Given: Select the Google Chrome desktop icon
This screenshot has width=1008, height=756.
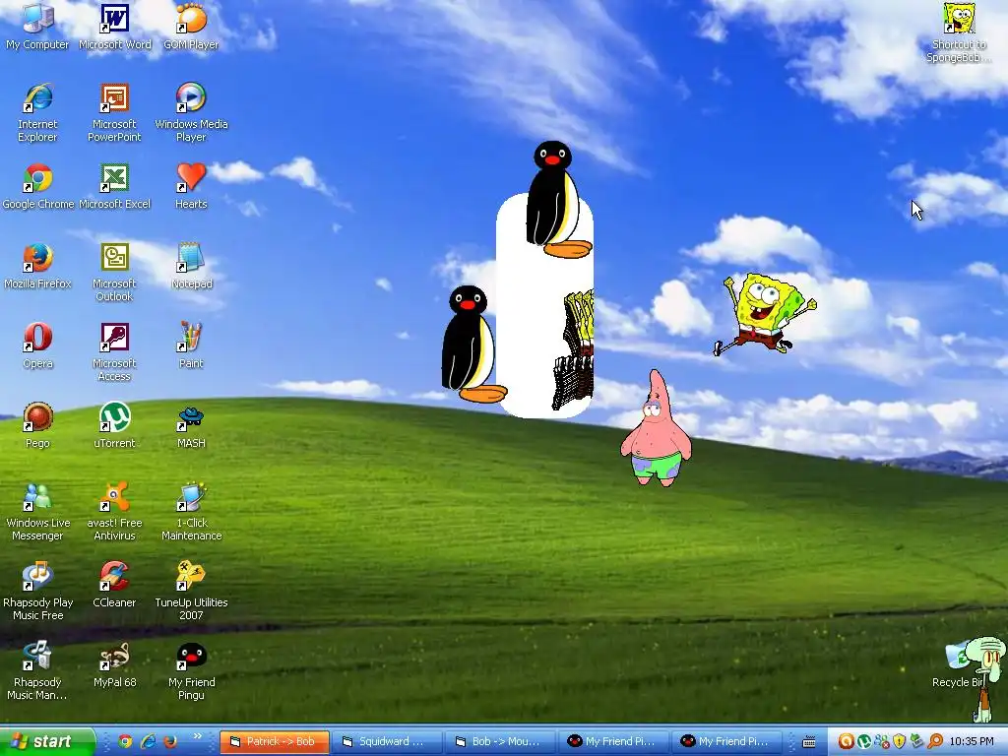Looking at the screenshot, I should (37, 186).
